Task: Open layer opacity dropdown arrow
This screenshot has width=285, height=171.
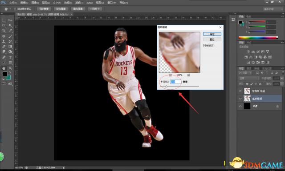Action: click(x=282, y=78)
